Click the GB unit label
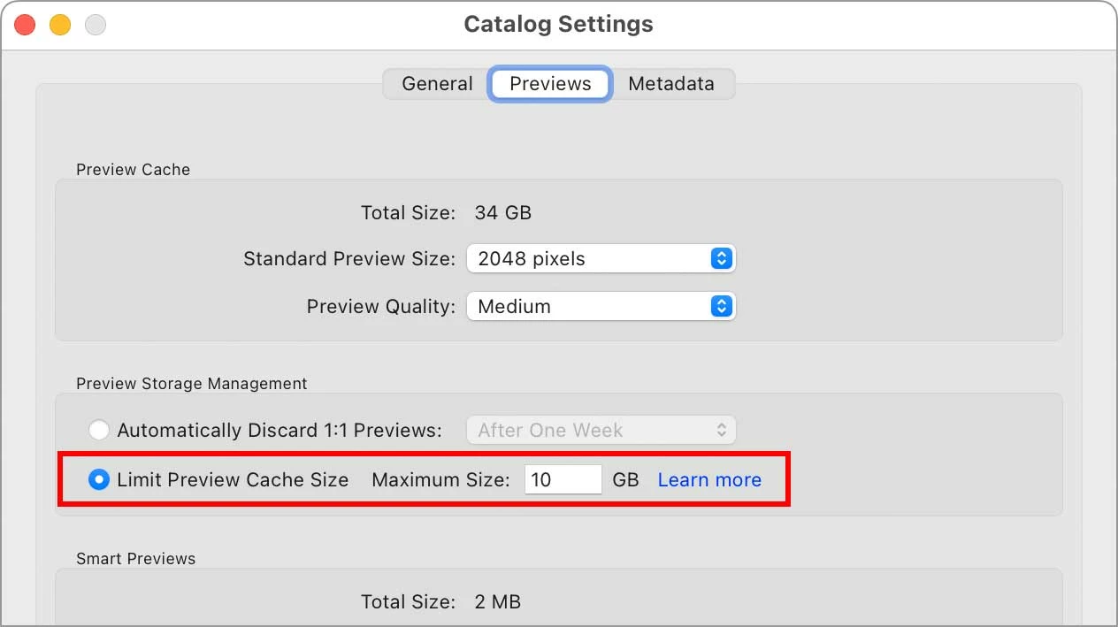The image size is (1118, 627). [x=625, y=480]
